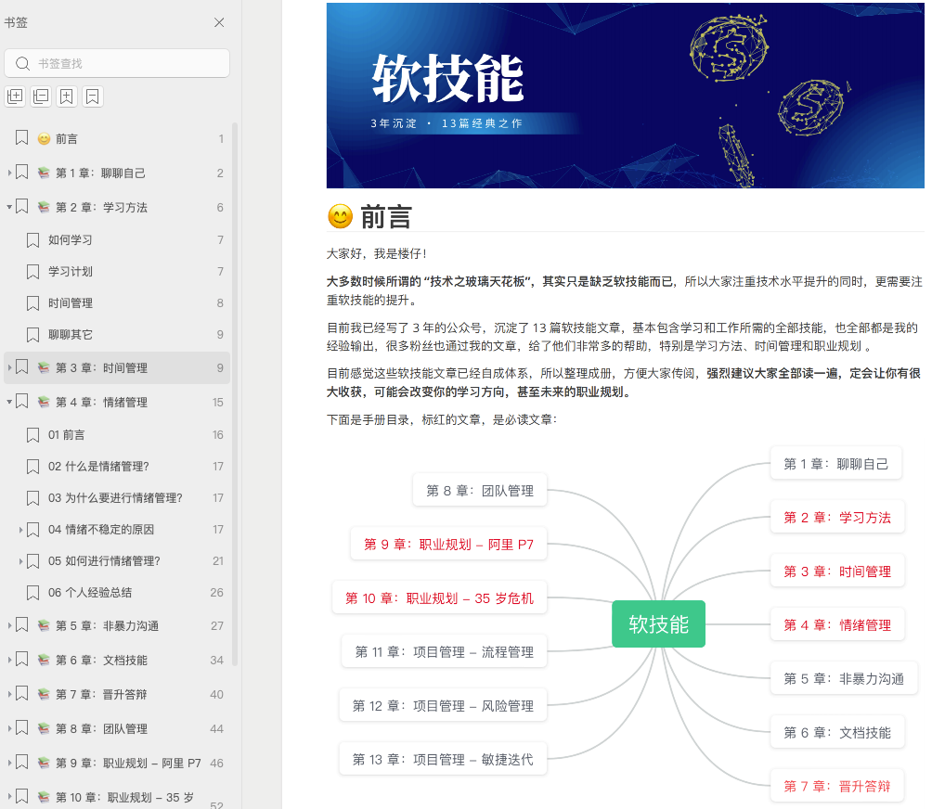Viewport: 932px width, 809px height.
Task: Expand the 第 3 章：时间管理 bookmark
Action: click(x=9, y=367)
